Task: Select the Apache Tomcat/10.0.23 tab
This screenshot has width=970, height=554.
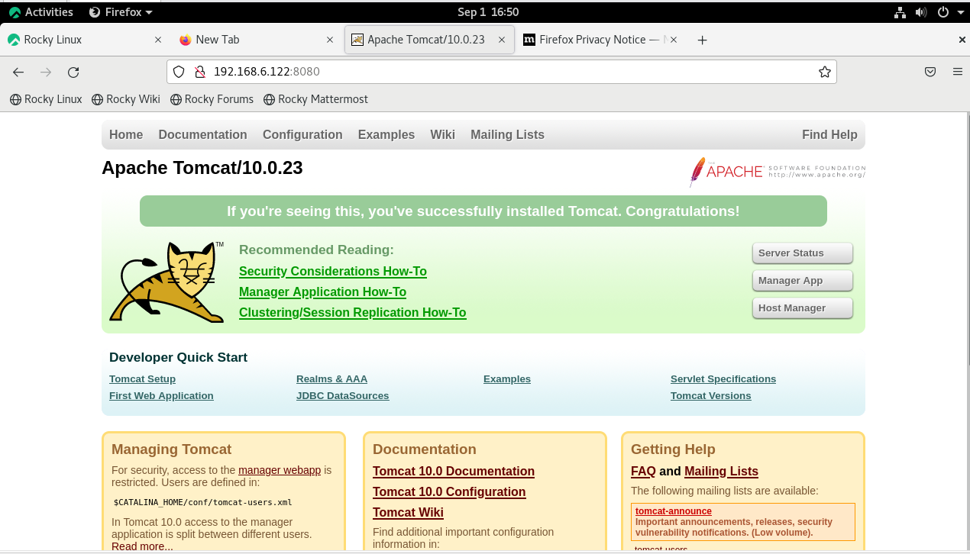Action: [428, 40]
